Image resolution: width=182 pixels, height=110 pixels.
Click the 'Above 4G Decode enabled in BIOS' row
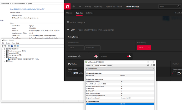click(120, 84)
